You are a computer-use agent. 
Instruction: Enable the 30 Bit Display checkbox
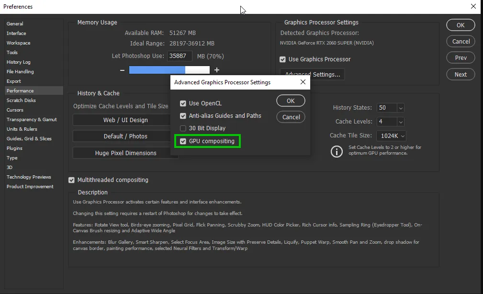click(x=183, y=128)
